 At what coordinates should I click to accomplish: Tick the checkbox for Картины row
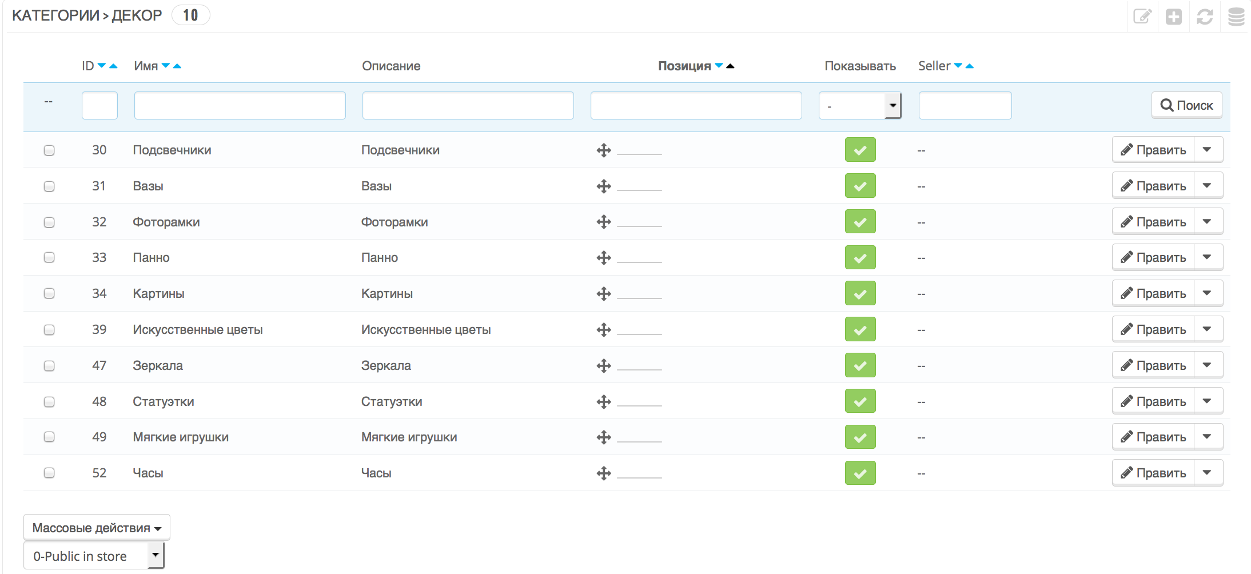[49, 294]
